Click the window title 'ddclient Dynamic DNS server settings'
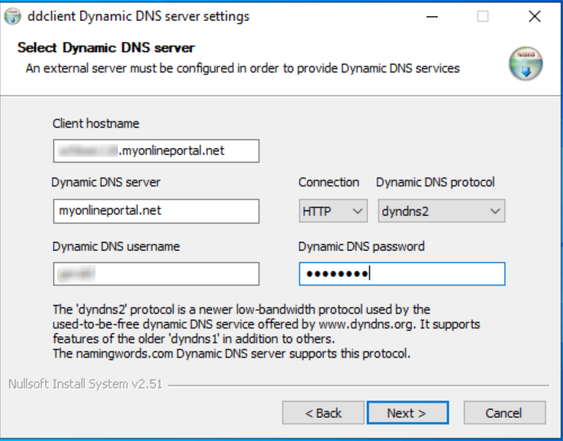 pyautogui.click(x=138, y=16)
